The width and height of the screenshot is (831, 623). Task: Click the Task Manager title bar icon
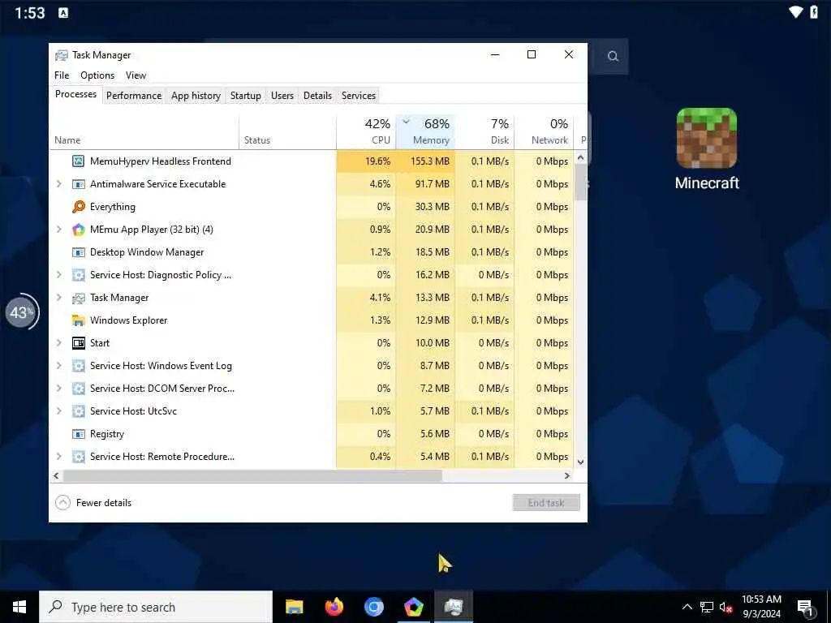coord(62,55)
